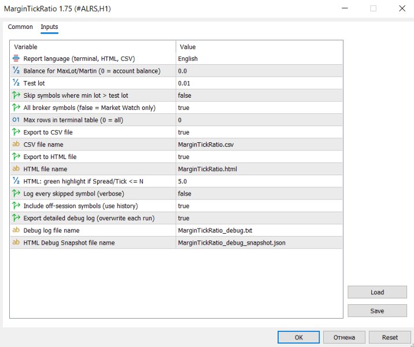The image size is (414, 347).
Task: Select 'Test lot' variable label
Action: 34,83
